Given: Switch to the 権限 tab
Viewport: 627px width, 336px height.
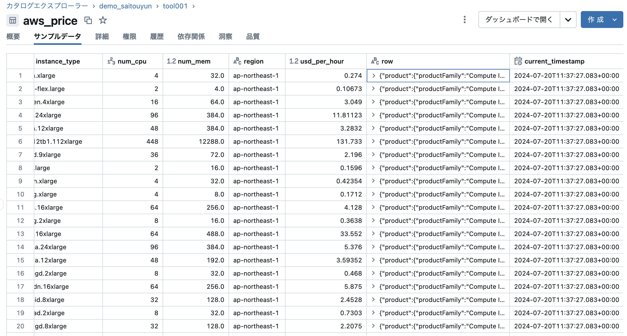Looking at the screenshot, I should click(129, 37).
